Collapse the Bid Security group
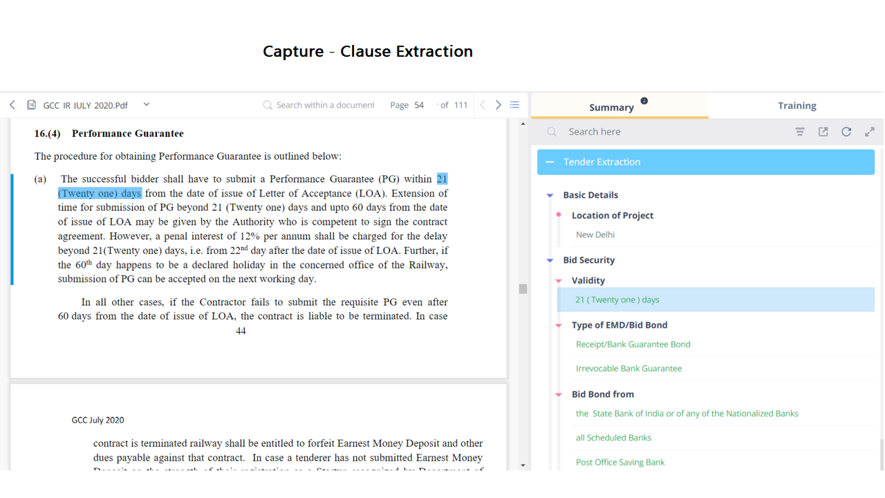The height and width of the screenshot is (498, 885). 550,261
